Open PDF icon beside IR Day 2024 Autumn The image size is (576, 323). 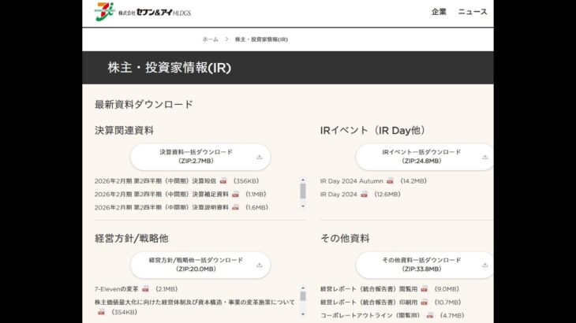pos(390,180)
